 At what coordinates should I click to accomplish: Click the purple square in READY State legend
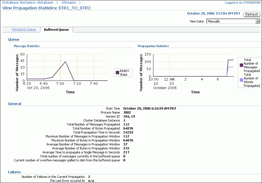(117, 72)
